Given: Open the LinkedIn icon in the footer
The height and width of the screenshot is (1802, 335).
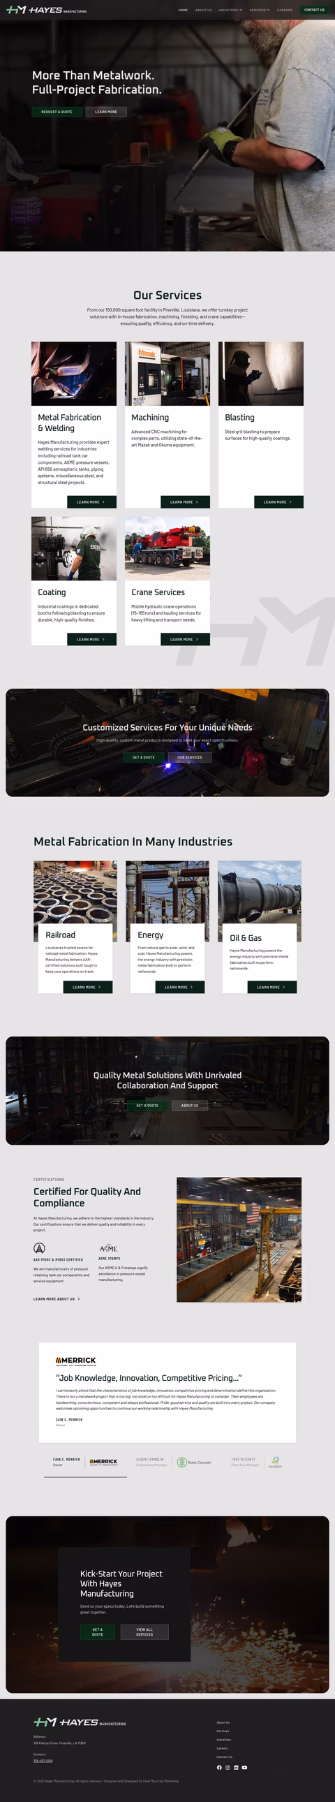Looking at the screenshot, I should point(236,1768).
